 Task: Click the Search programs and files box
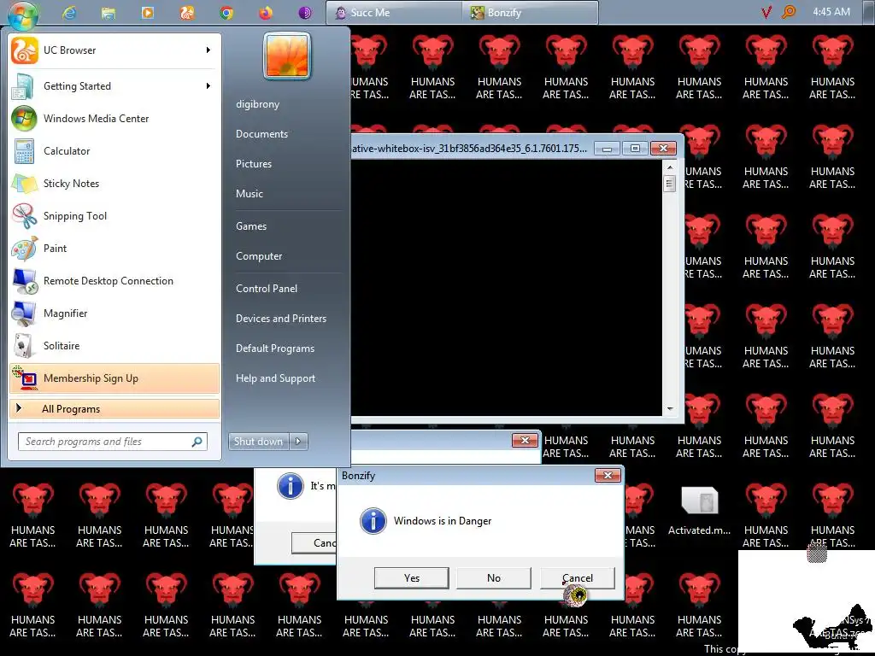(112, 442)
